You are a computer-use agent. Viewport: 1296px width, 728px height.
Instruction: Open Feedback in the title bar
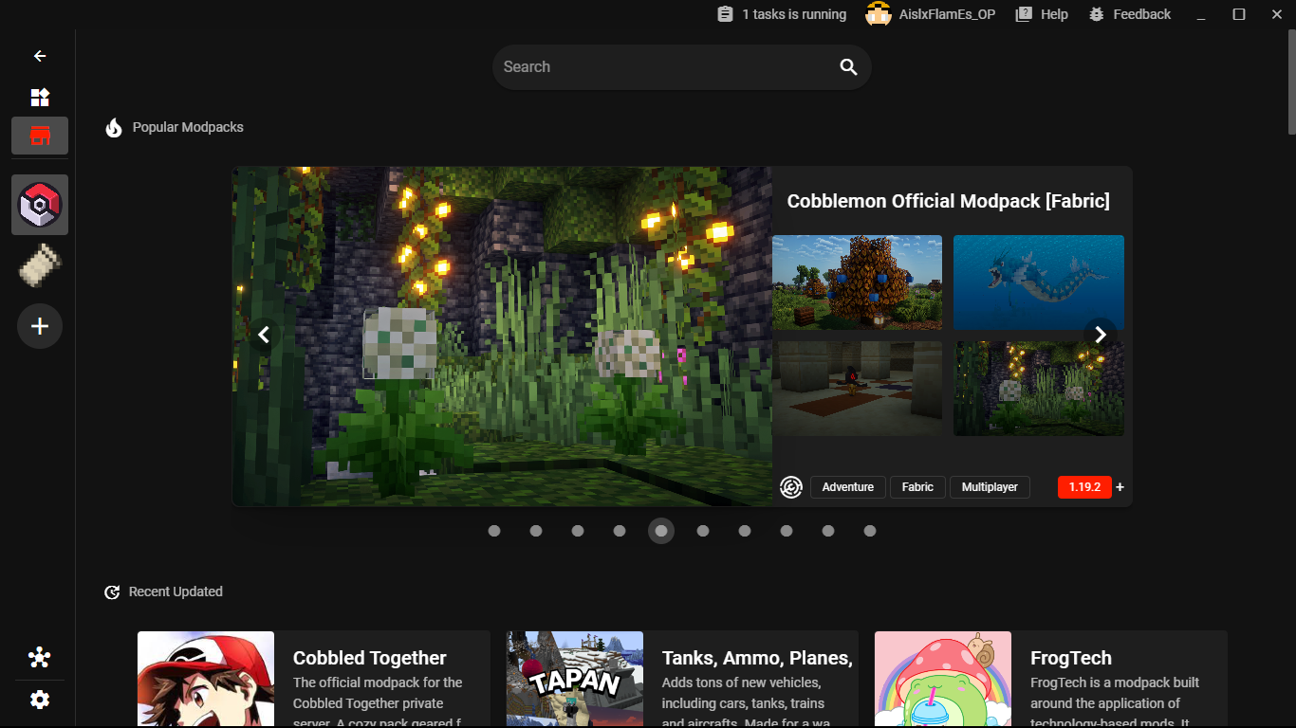pyautogui.click(x=1130, y=14)
